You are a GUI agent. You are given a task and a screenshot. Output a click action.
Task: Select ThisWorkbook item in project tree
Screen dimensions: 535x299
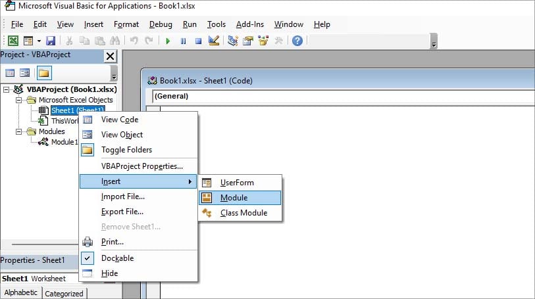click(x=65, y=121)
